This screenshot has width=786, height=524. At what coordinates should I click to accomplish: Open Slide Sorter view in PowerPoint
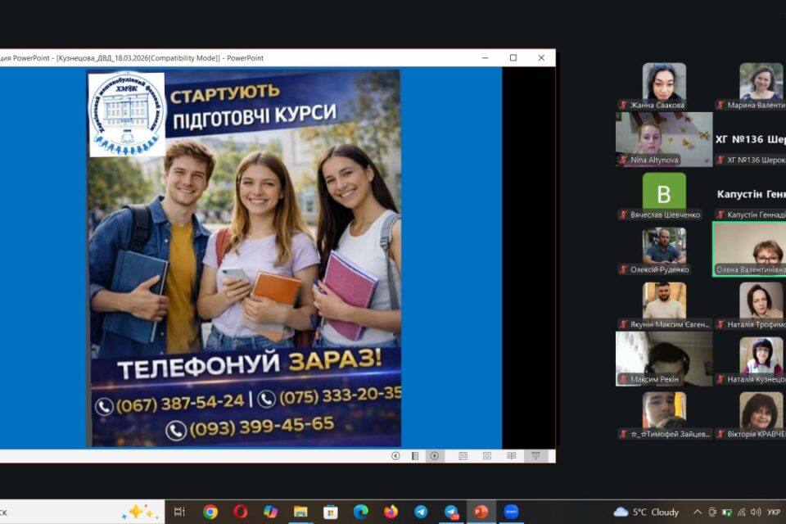tap(487, 456)
